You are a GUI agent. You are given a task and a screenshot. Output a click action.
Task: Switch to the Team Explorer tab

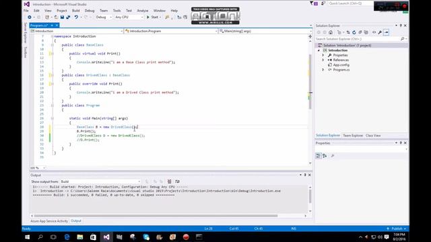click(353, 136)
